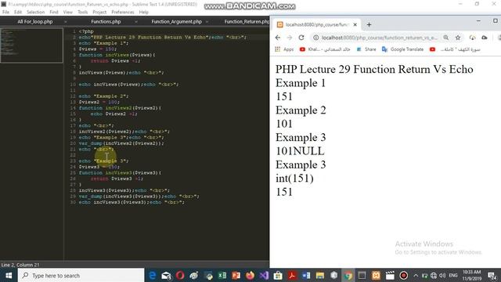501x282 pixels.
Task: Open Adobe Acrobat from the taskbar
Action: pyautogui.click(x=292, y=275)
